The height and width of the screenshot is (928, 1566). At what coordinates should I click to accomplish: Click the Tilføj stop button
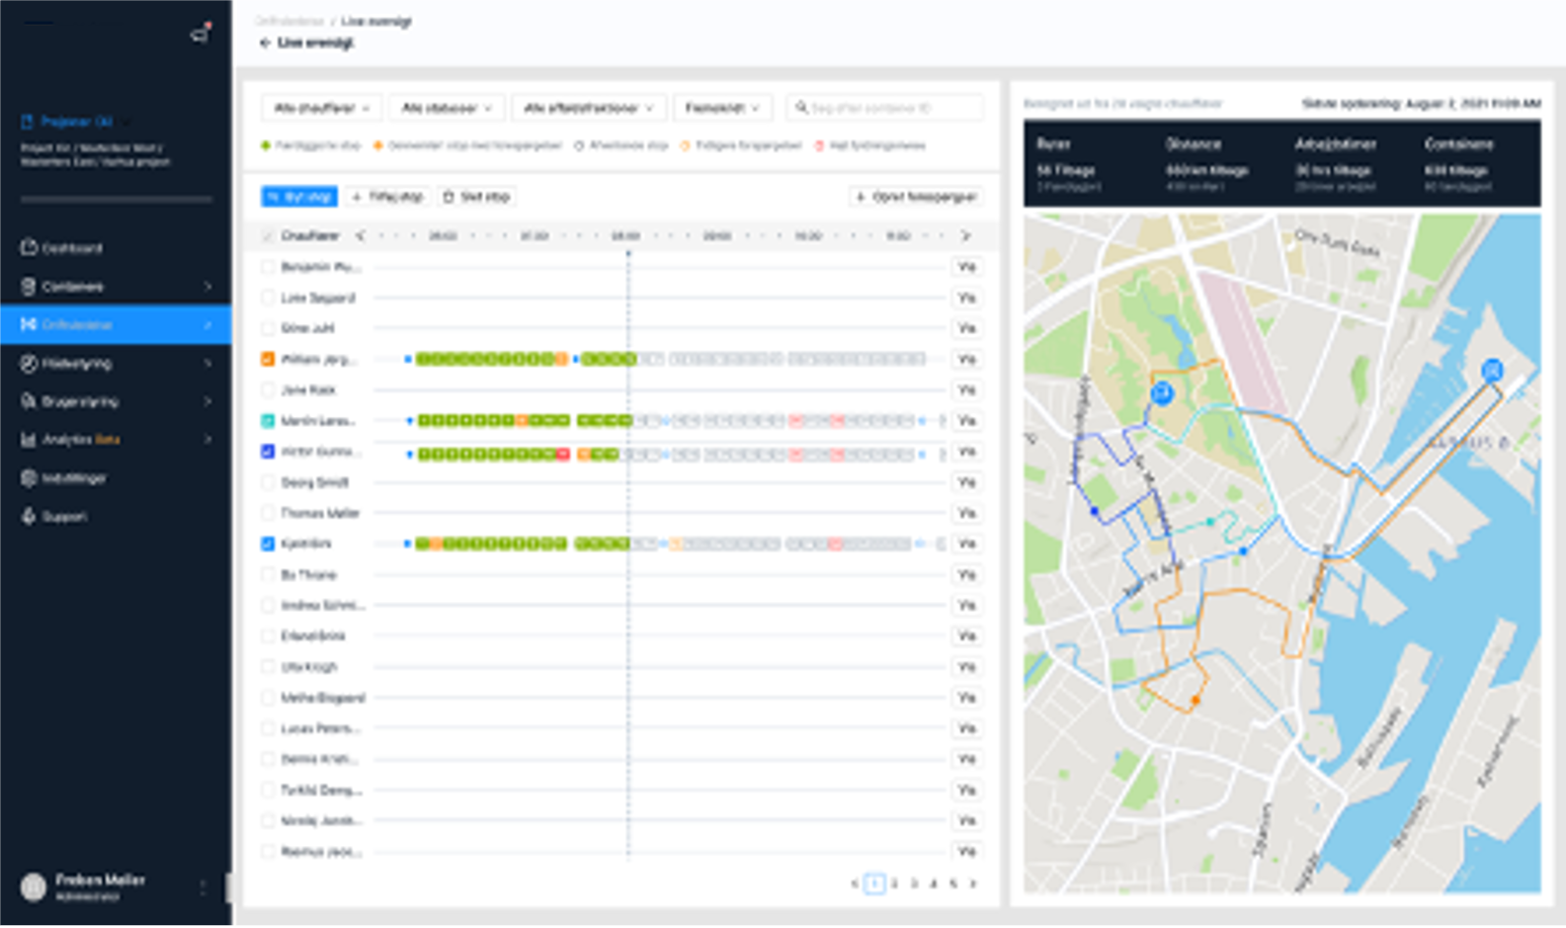pos(387,197)
